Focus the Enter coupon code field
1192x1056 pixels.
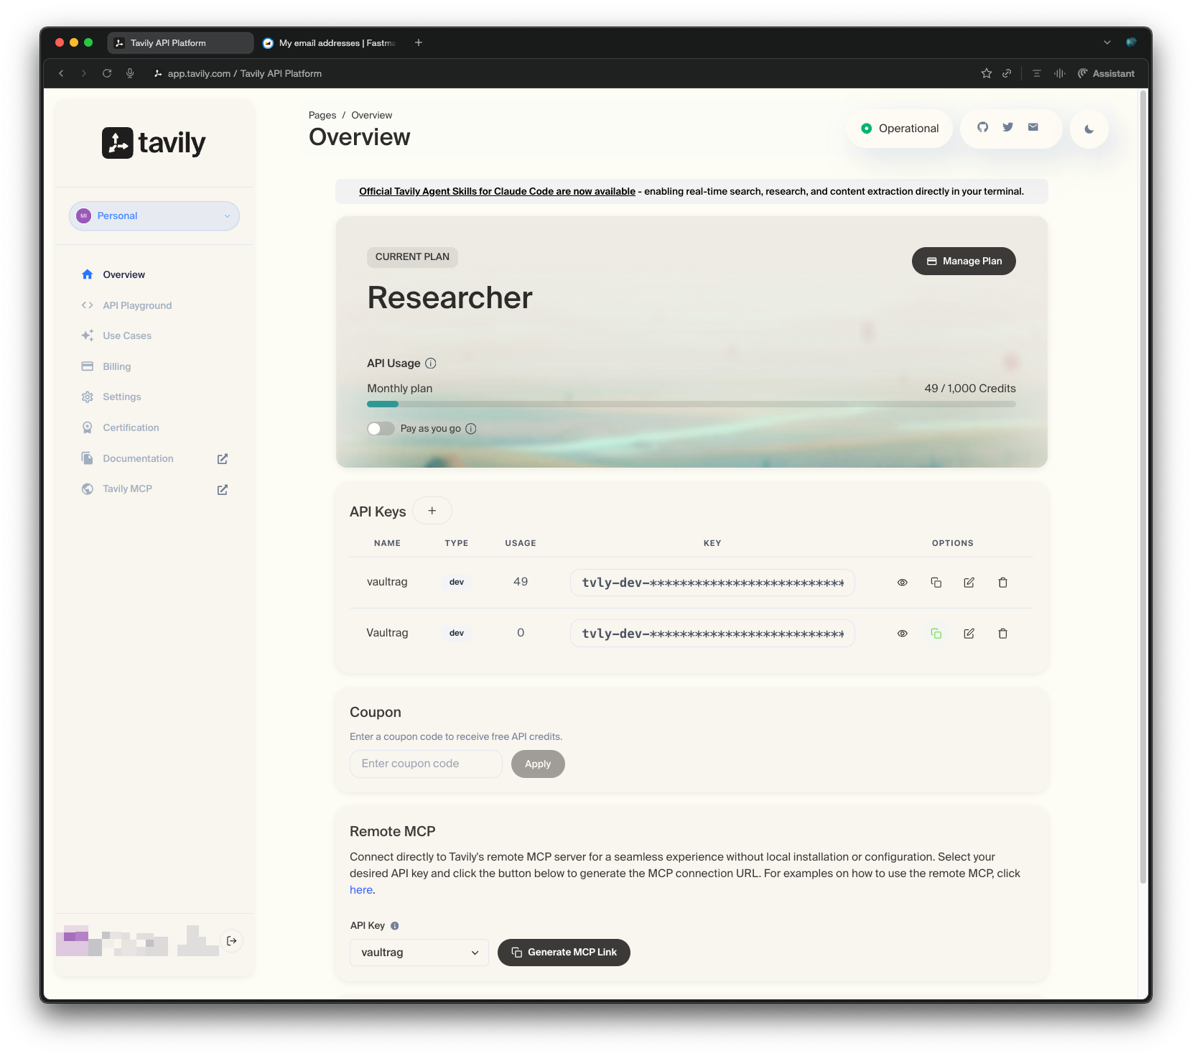[x=426, y=764]
